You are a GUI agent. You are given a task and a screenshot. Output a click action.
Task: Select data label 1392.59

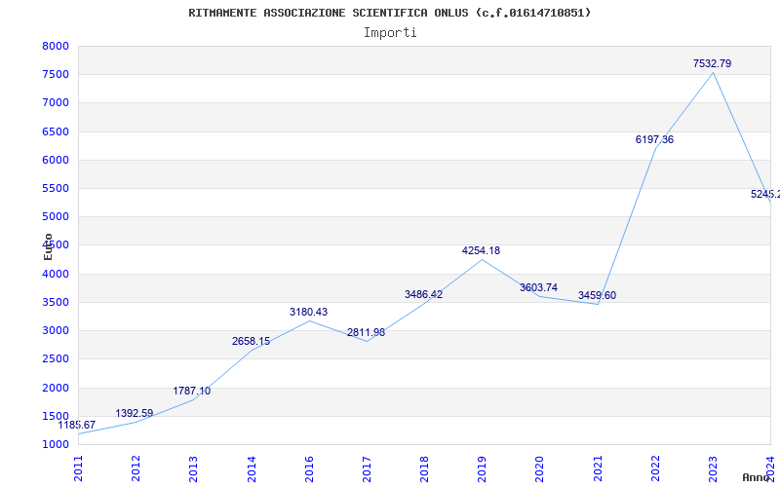pyautogui.click(x=135, y=413)
